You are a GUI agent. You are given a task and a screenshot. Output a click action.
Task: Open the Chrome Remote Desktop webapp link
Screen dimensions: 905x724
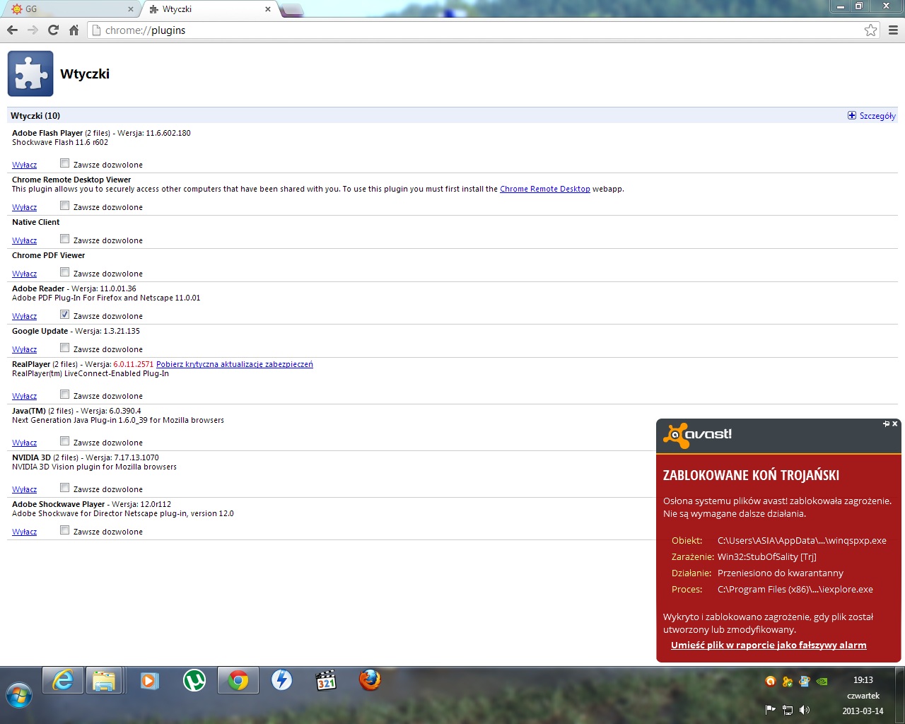(x=544, y=189)
